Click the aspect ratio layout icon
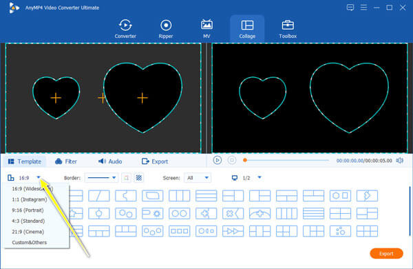 [11, 178]
